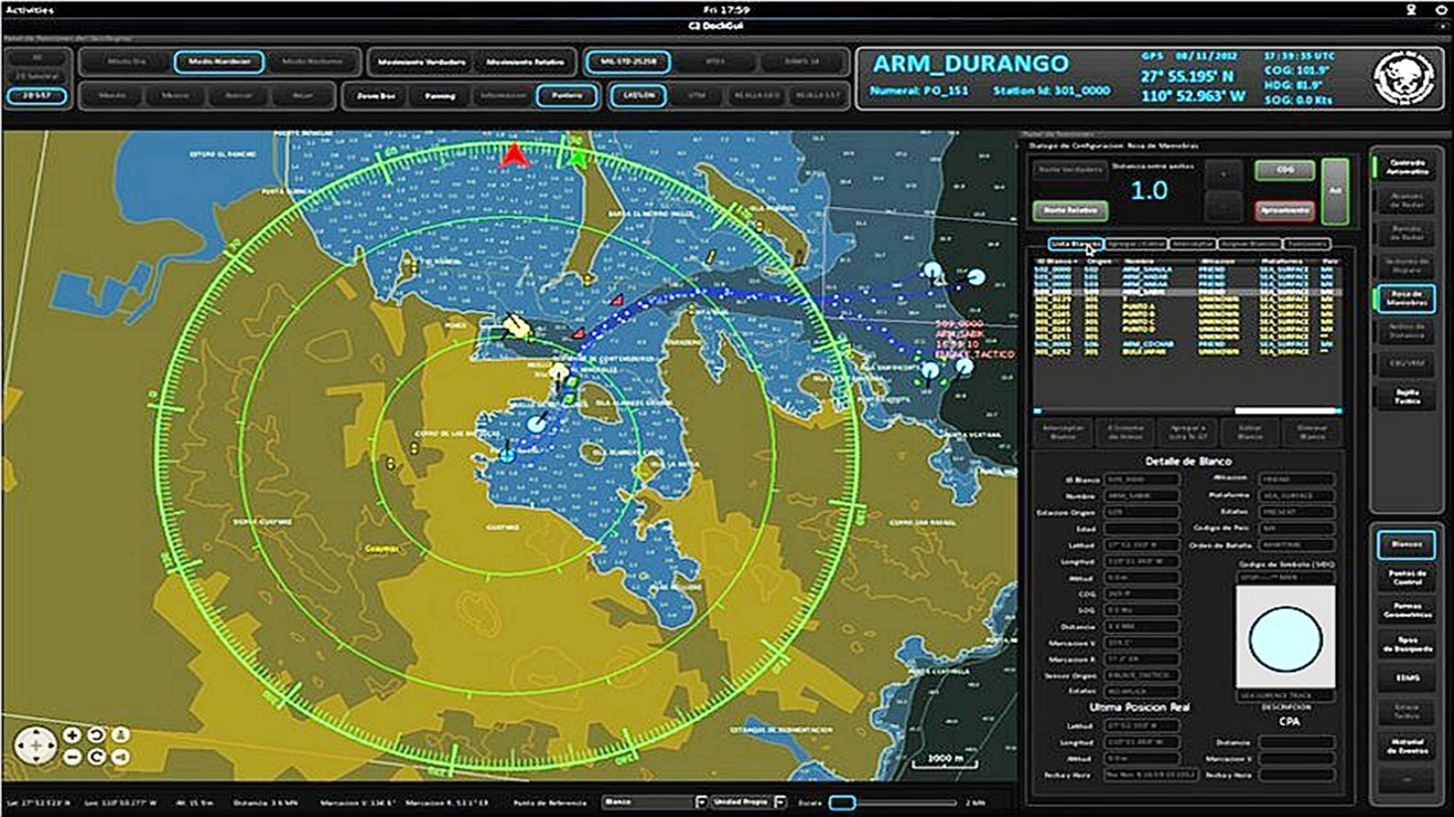Open Historial de Eventos side button
This screenshot has width=1454, height=817.
(1407, 747)
